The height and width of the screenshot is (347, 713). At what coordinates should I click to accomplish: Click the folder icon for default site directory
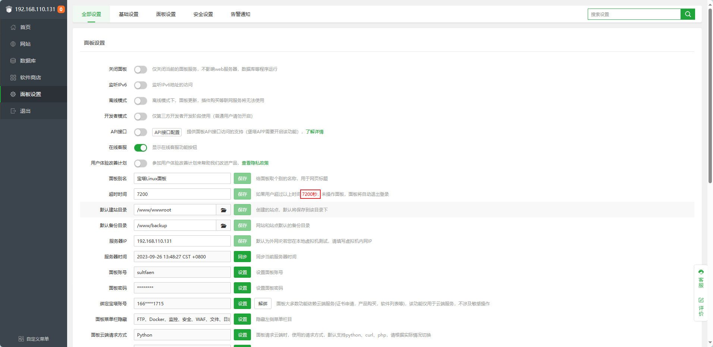[223, 210]
